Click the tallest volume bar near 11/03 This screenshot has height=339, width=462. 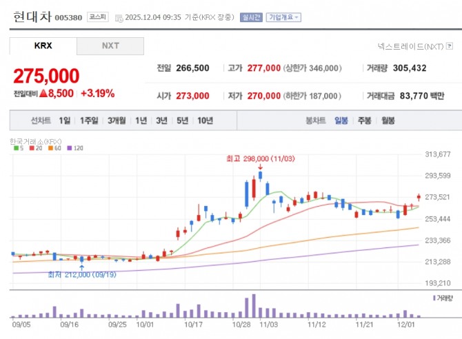(x=253, y=306)
